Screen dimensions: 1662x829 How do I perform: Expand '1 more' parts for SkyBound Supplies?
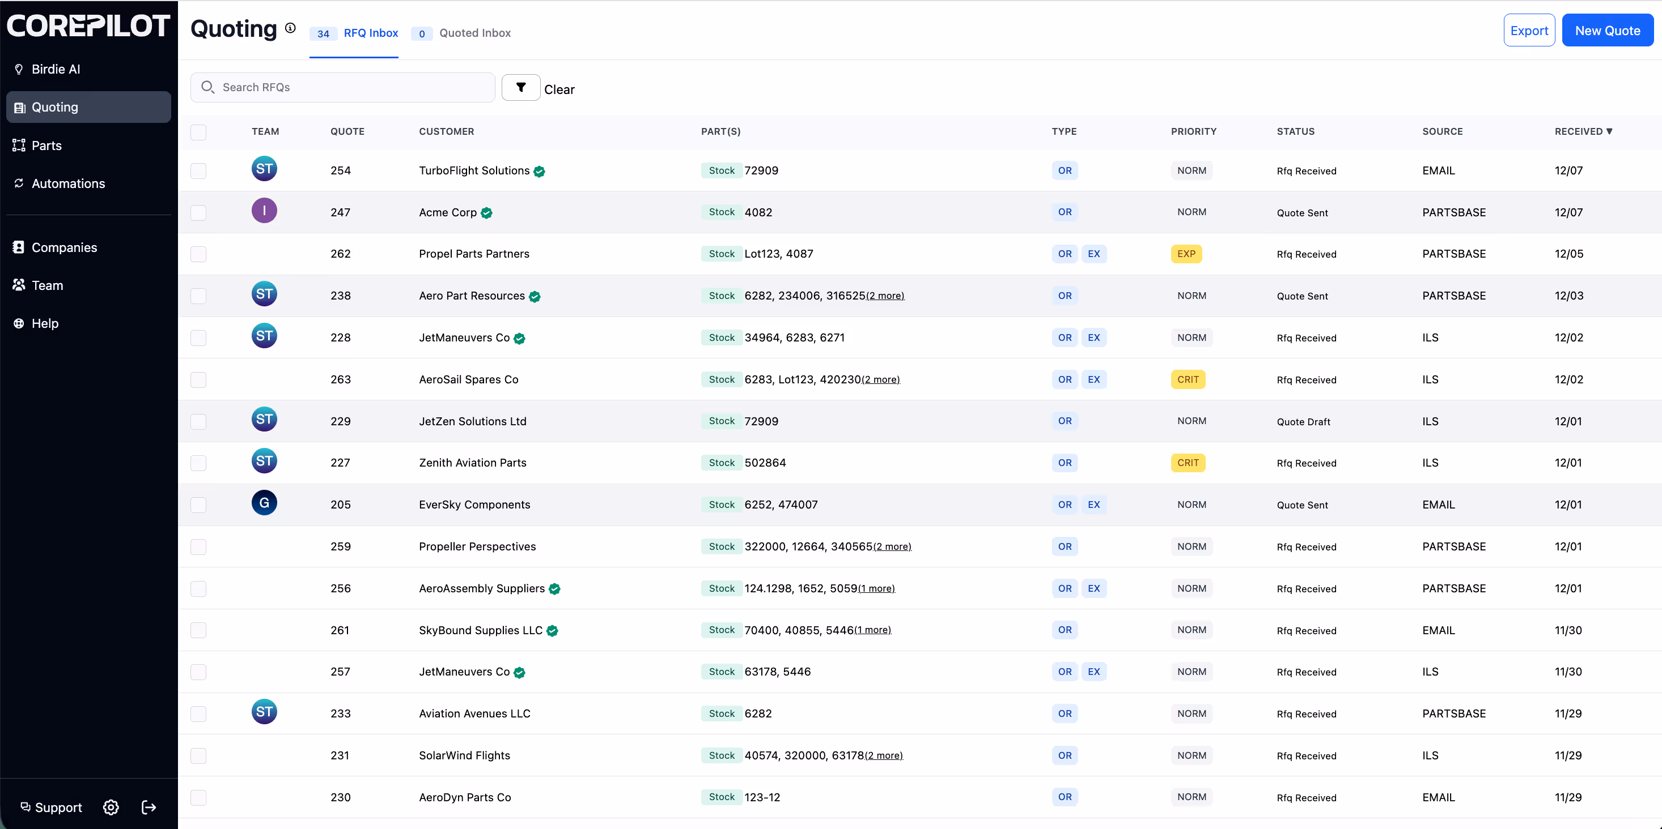pyautogui.click(x=872, y=630)
